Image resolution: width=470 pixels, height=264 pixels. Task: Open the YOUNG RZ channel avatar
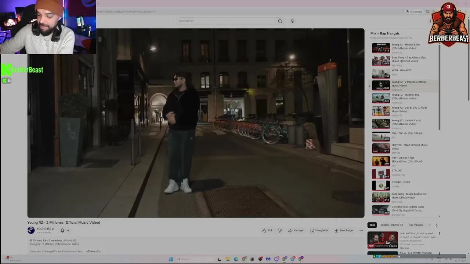pyautogui.click(x=31, y=230)
